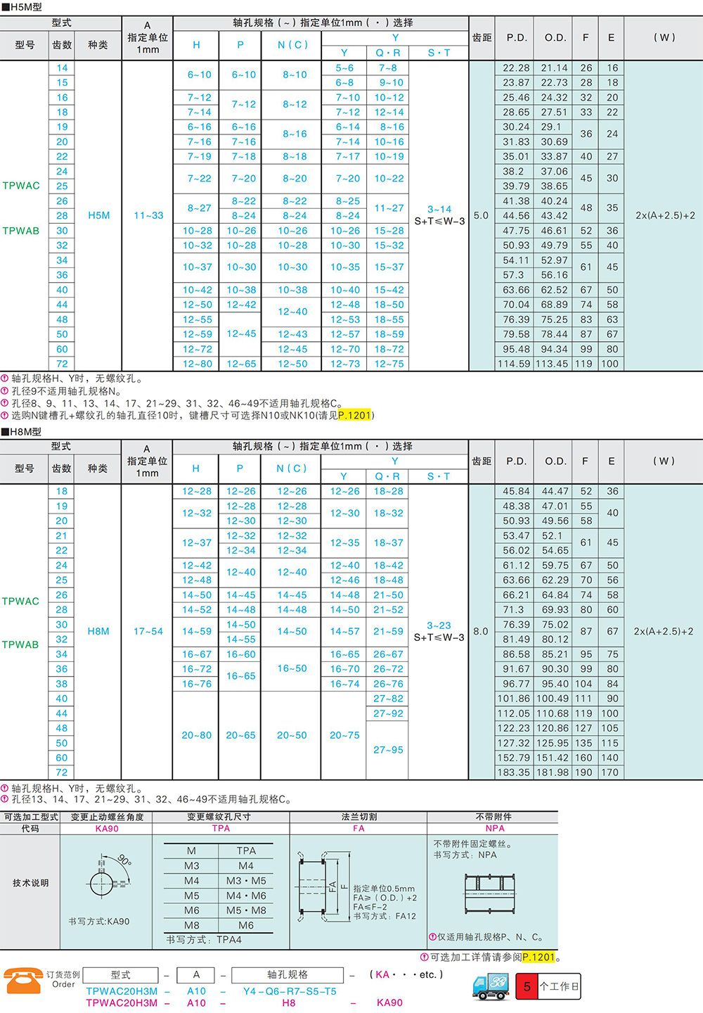This screenshot has width=703, height=1013.
Task: Click P.D. value 22.28
Action: pos(517,68)
